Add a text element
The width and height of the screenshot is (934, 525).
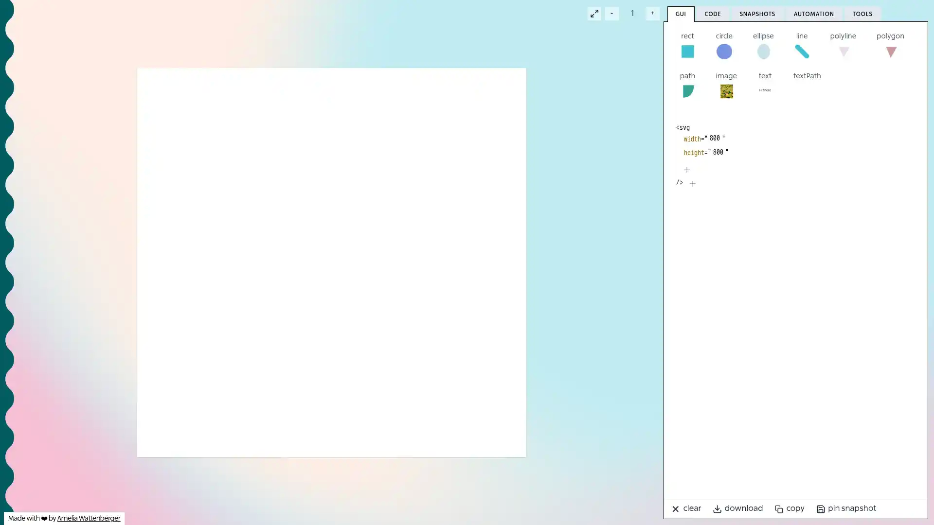pos(765,90)
